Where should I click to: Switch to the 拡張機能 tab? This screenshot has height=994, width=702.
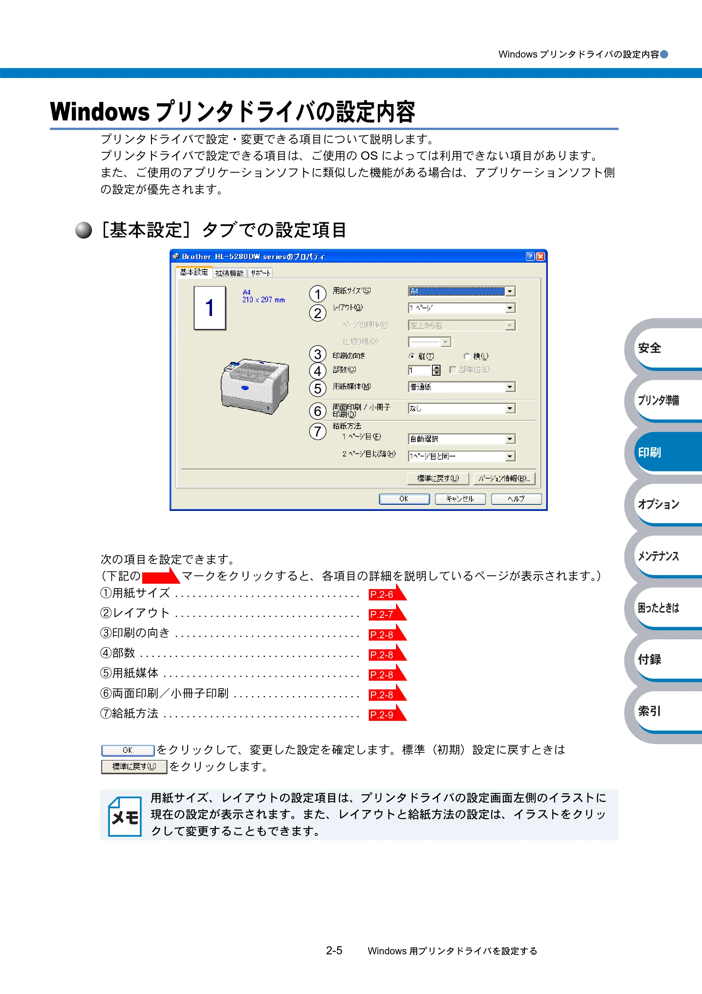click(230, 273)
